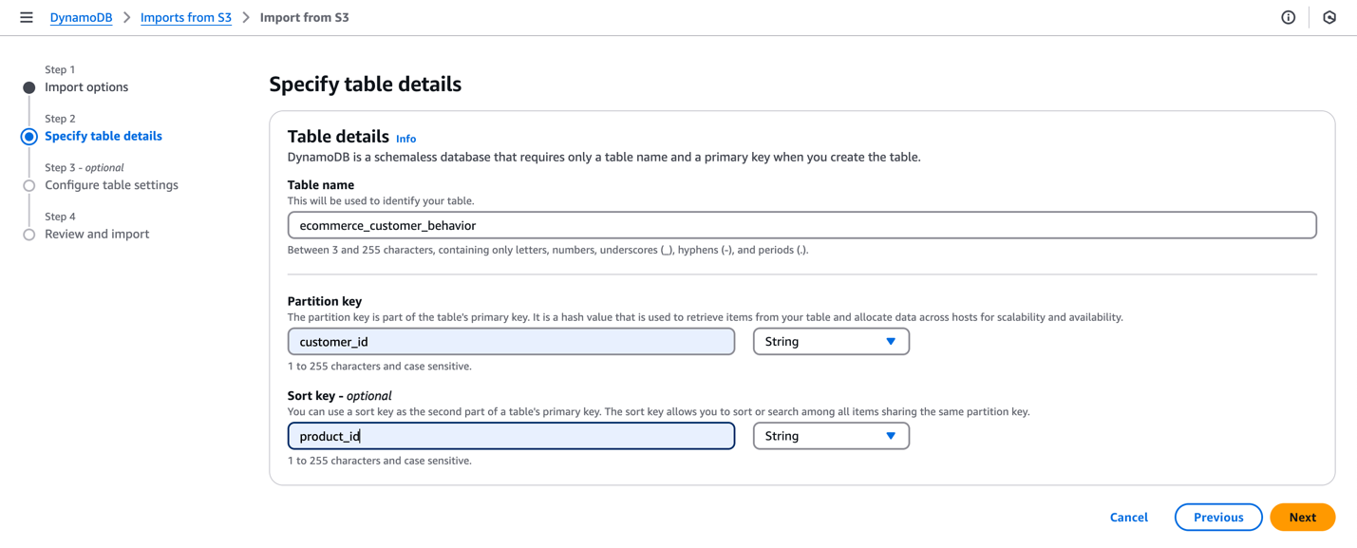Click the Step 2 active step indicator
This screenshot has width=1357, height=548.
pos(29,137)
